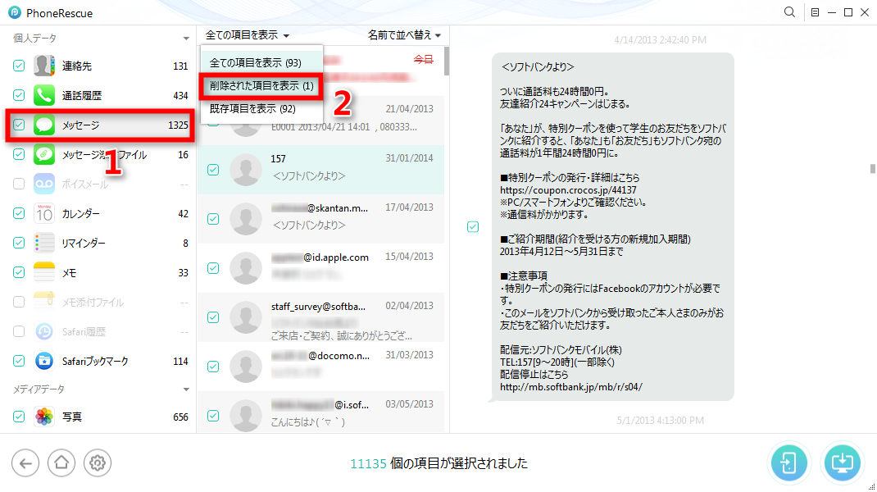The image size is (877, 492).
Task: Select the メモ category label
Action: 69,272
